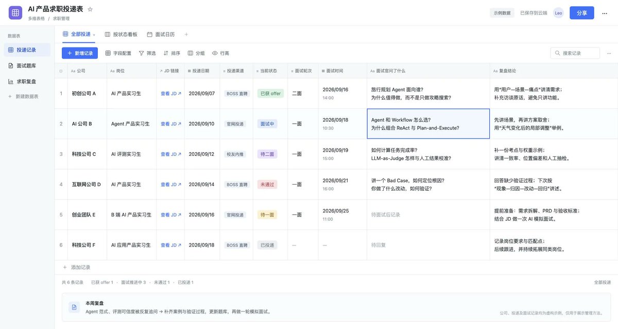Click the JD 链接 column header
The width and height of the screenshot is (618, 329).
pyautogui.click(x=170, y=71)
